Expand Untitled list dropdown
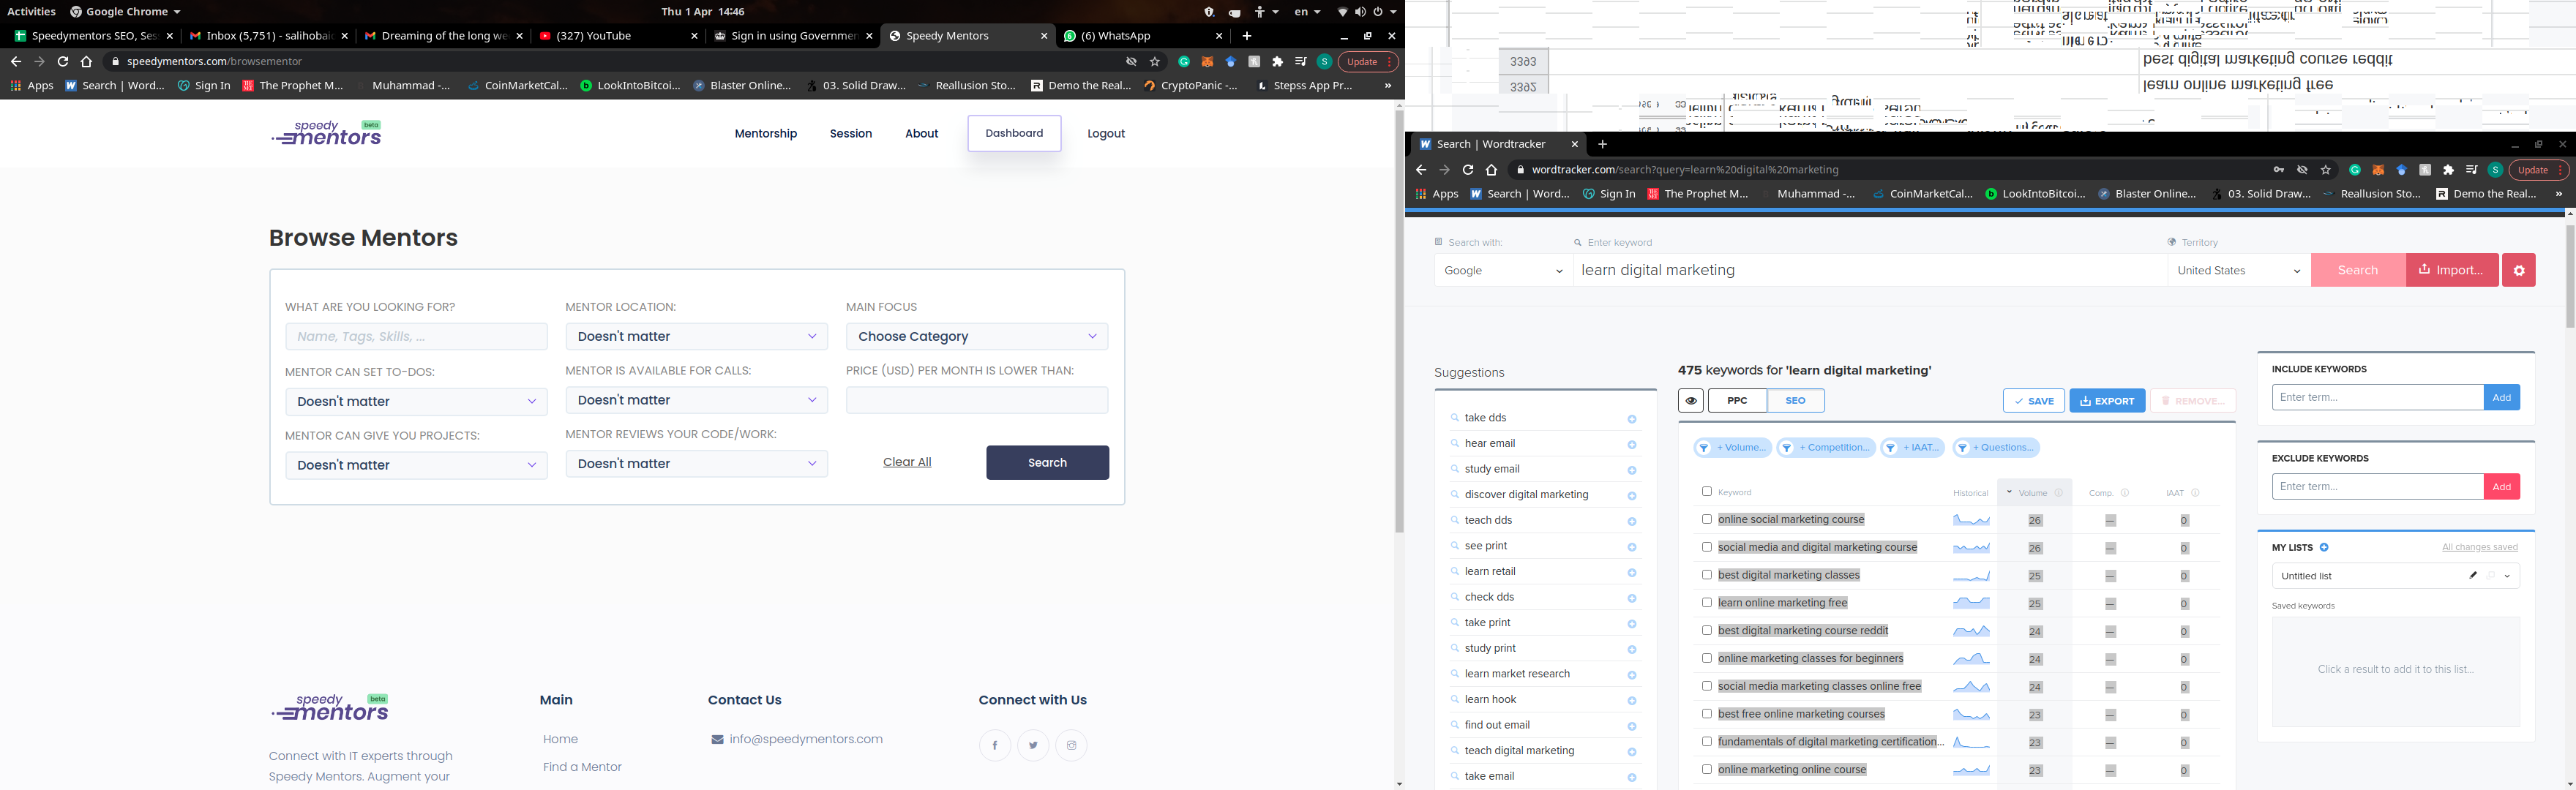The height and width of the screenshot is (790, 2576). pos(2507,576)
